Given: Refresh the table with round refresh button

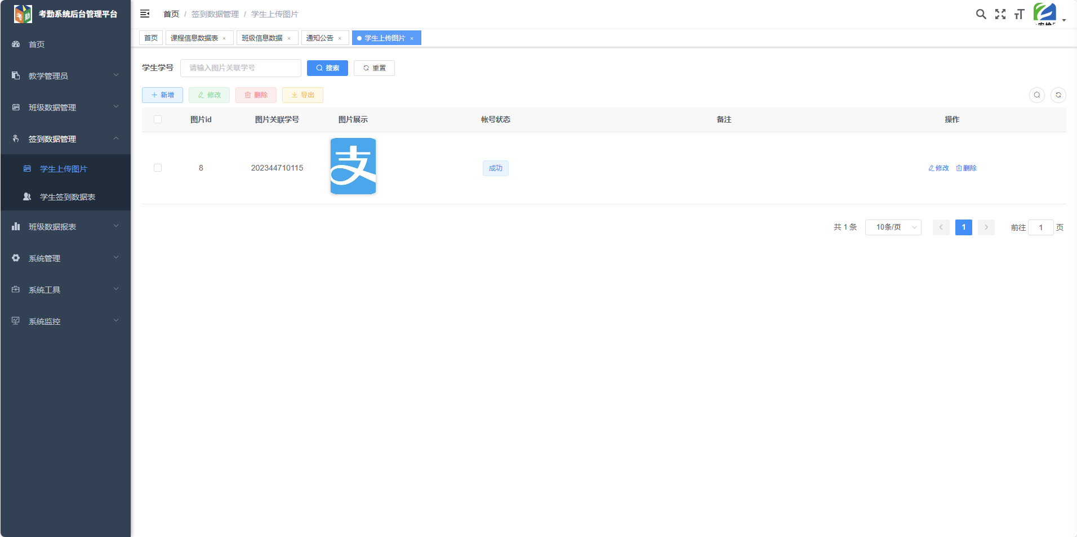Looking at the screenshot, I should point(1058,95).
